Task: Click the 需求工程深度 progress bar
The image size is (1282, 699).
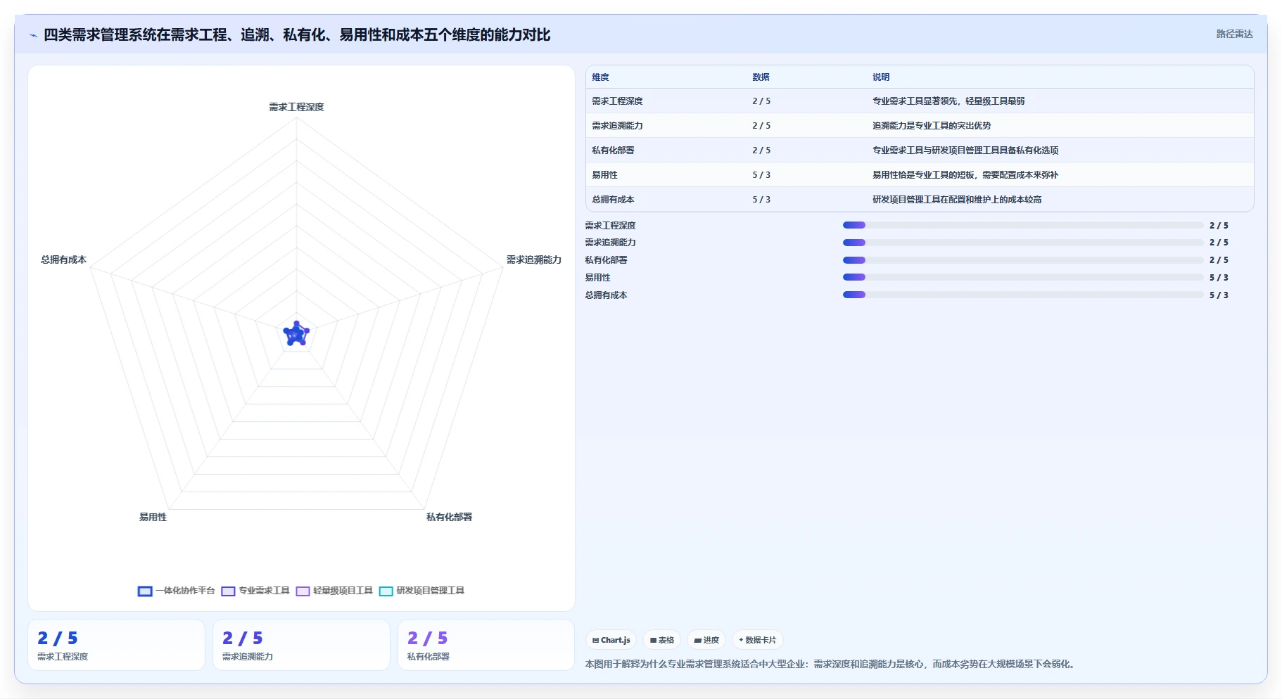Action: [1022, 225]
